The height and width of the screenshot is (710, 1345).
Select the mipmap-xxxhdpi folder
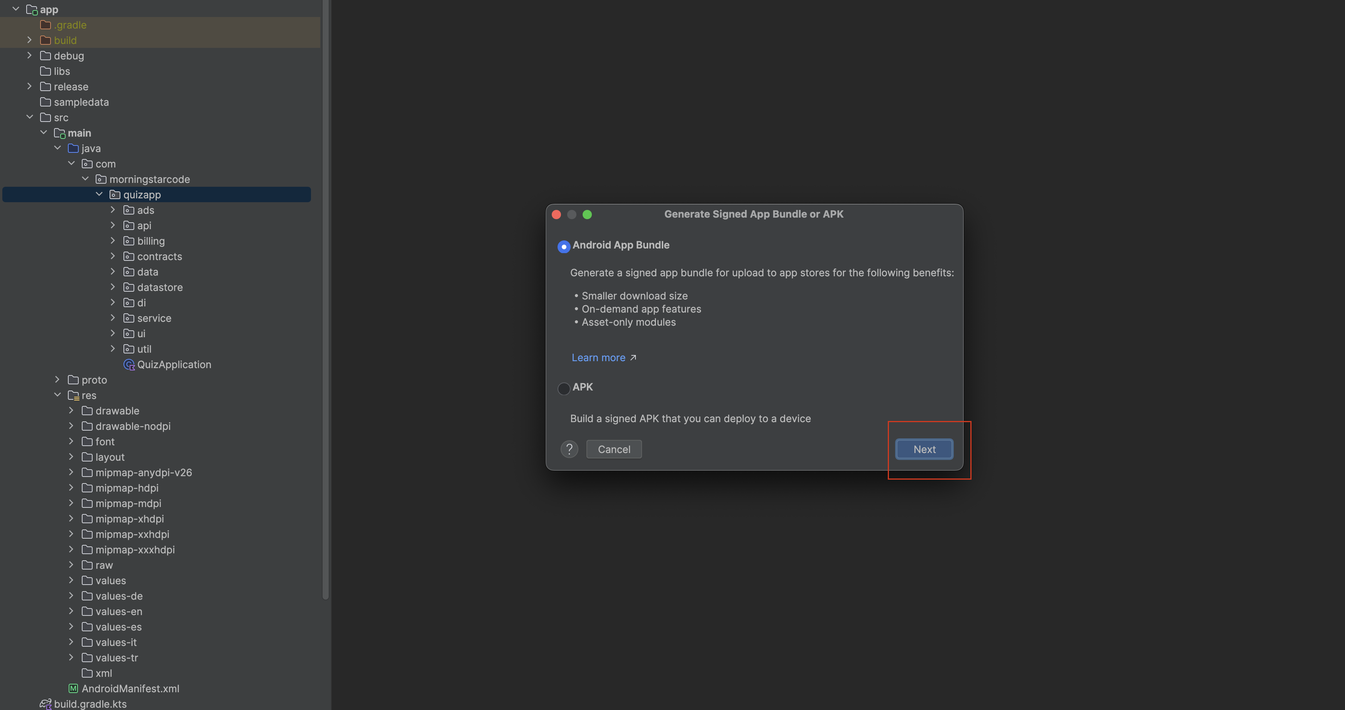(x=157, y=549)
